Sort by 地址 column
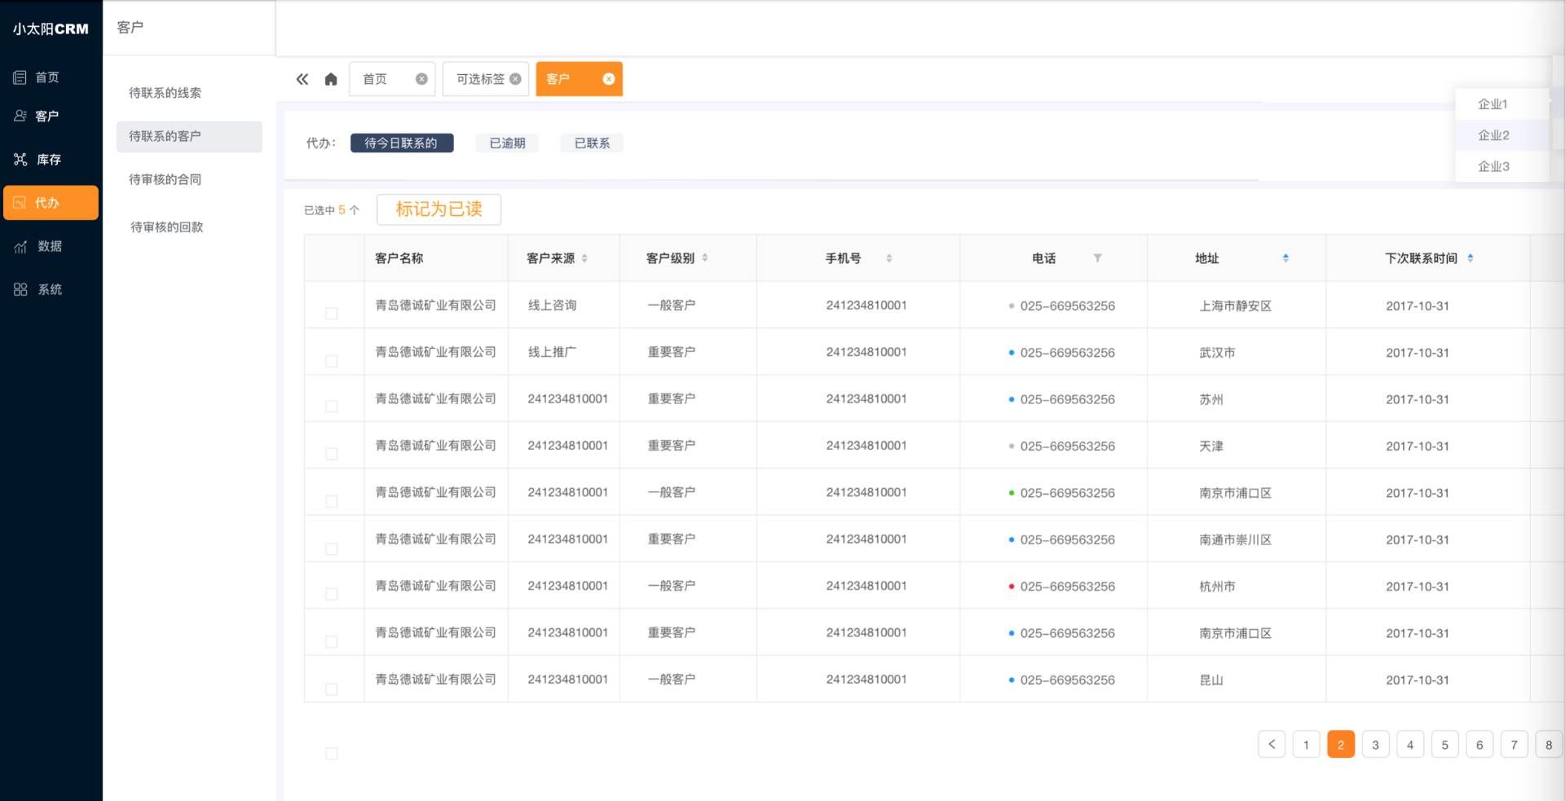 tap(1285, 258)
